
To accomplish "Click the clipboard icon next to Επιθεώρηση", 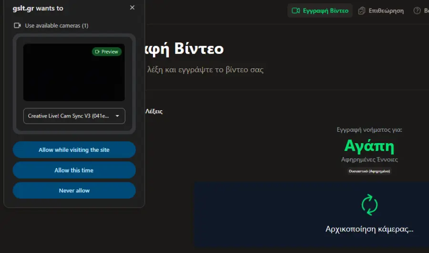I will click(362, 11).
